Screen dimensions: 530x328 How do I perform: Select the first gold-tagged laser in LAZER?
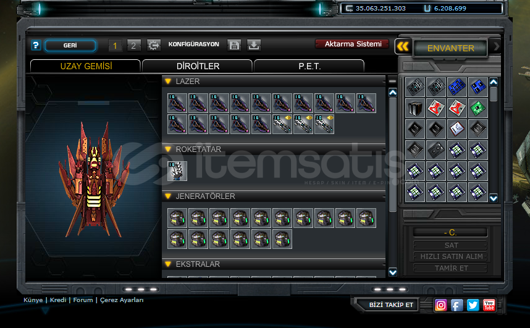[x=282, y=124]
